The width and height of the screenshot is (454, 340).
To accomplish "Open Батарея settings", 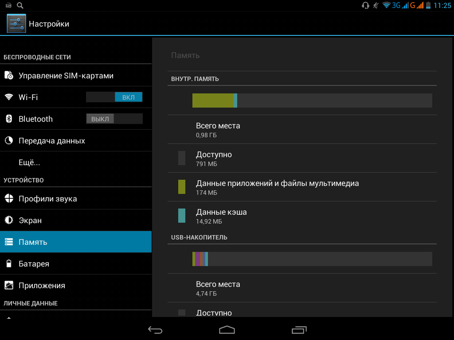I will pos(76,263).
